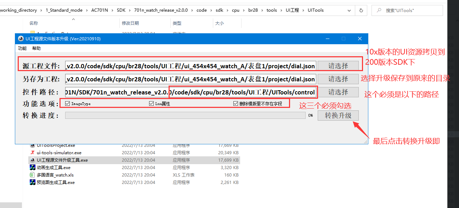Click the UIToolsProject.exe file icon
459x208 pixels.
tap(32, 145)
